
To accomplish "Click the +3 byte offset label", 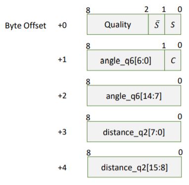I will click(62, 132).
